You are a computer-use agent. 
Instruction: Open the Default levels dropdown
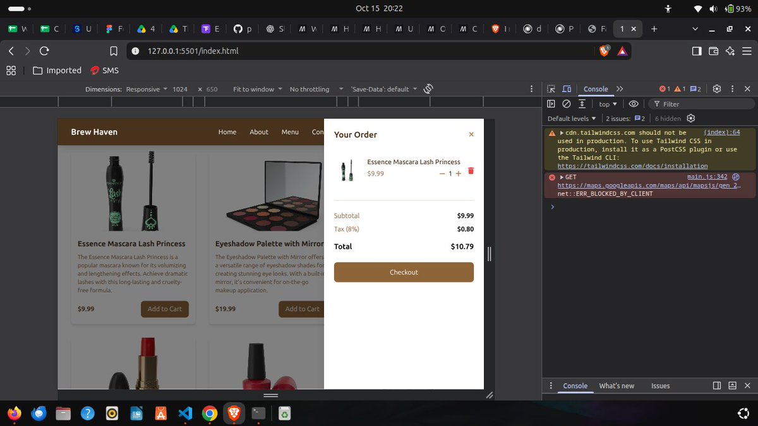pyautogui.click(x=572, y=119)
